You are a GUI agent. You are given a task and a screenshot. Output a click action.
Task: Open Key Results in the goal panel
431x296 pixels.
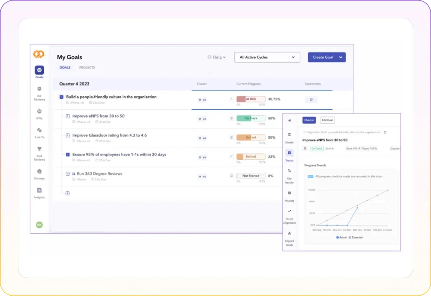(289, 171)
